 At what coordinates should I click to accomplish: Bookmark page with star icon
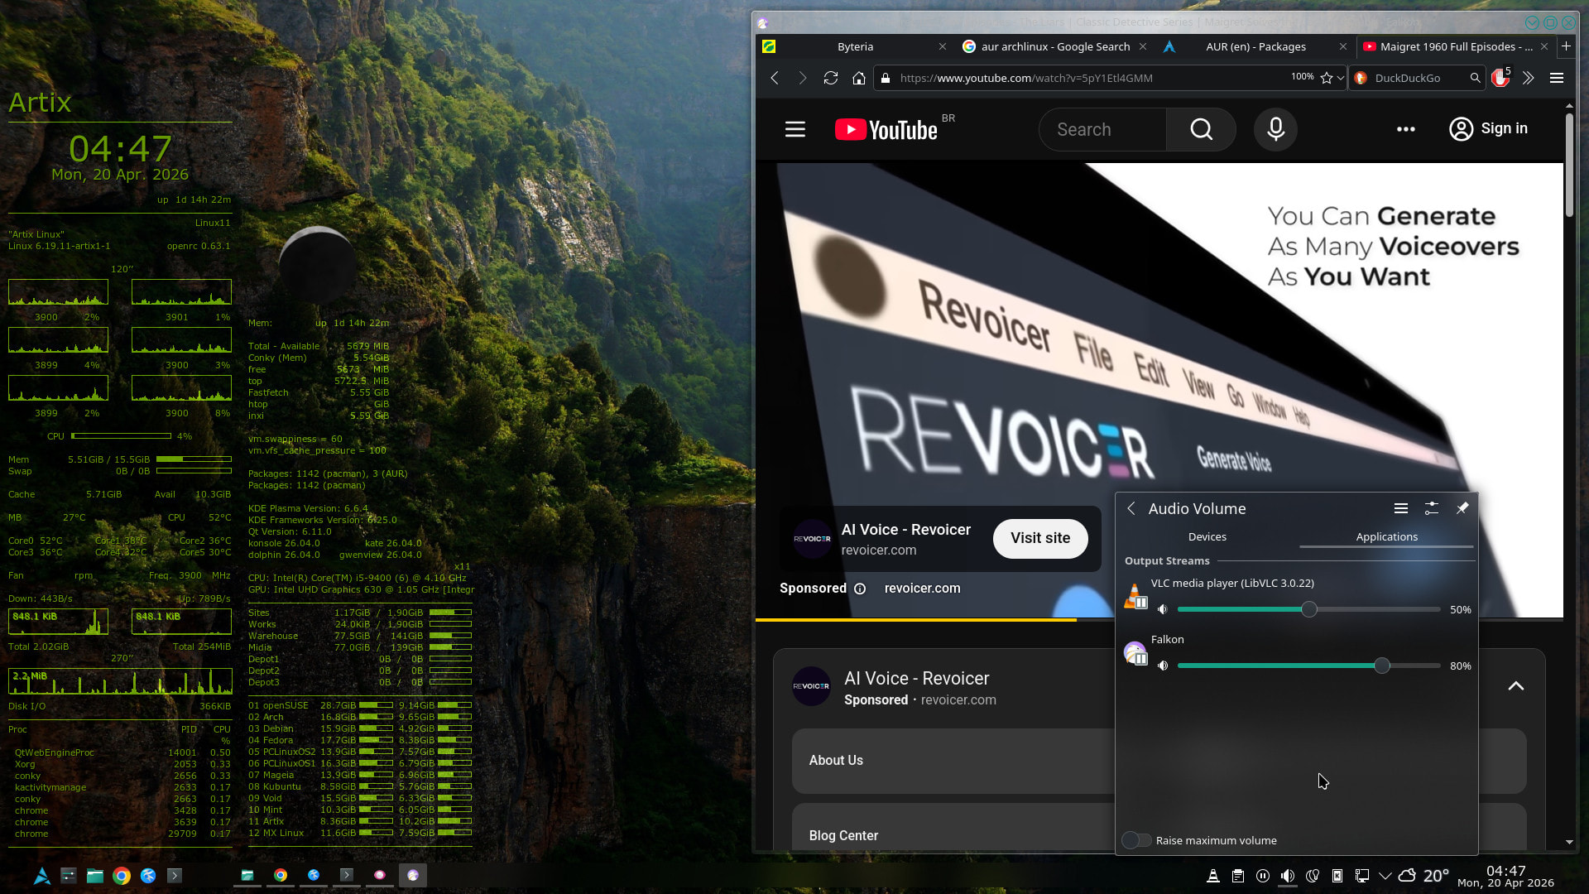[1327, 78]
